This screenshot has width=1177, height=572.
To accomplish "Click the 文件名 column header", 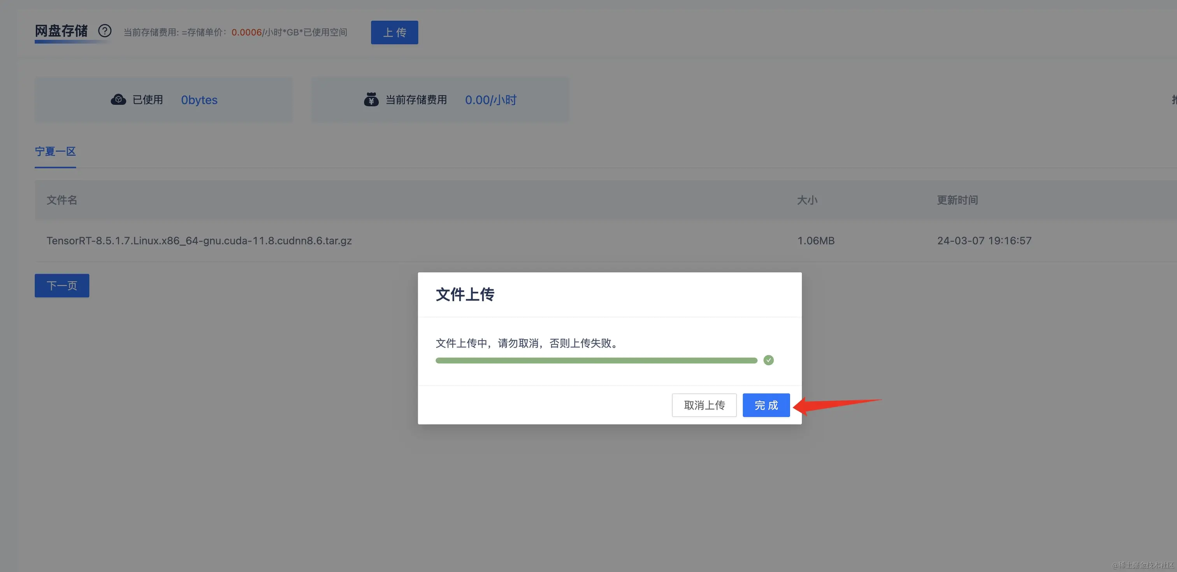I will point(61,200).
